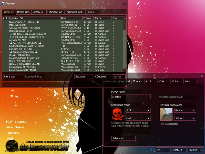Sort by the Карта column header

coord(103,18)
